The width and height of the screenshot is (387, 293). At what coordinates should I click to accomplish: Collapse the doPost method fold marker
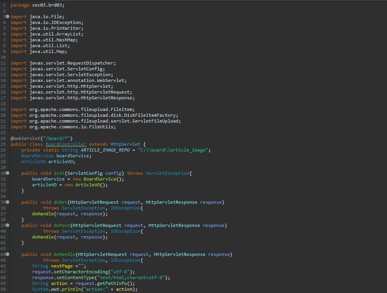pyautogui.click(x=8, y=225)
